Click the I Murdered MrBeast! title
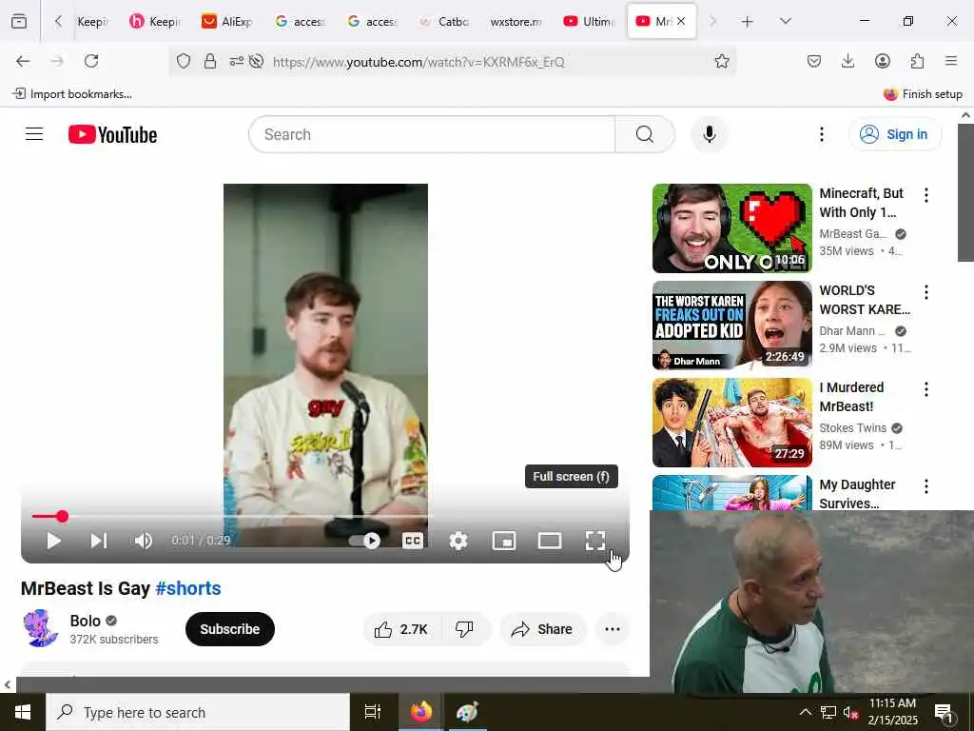 [851, 397]
